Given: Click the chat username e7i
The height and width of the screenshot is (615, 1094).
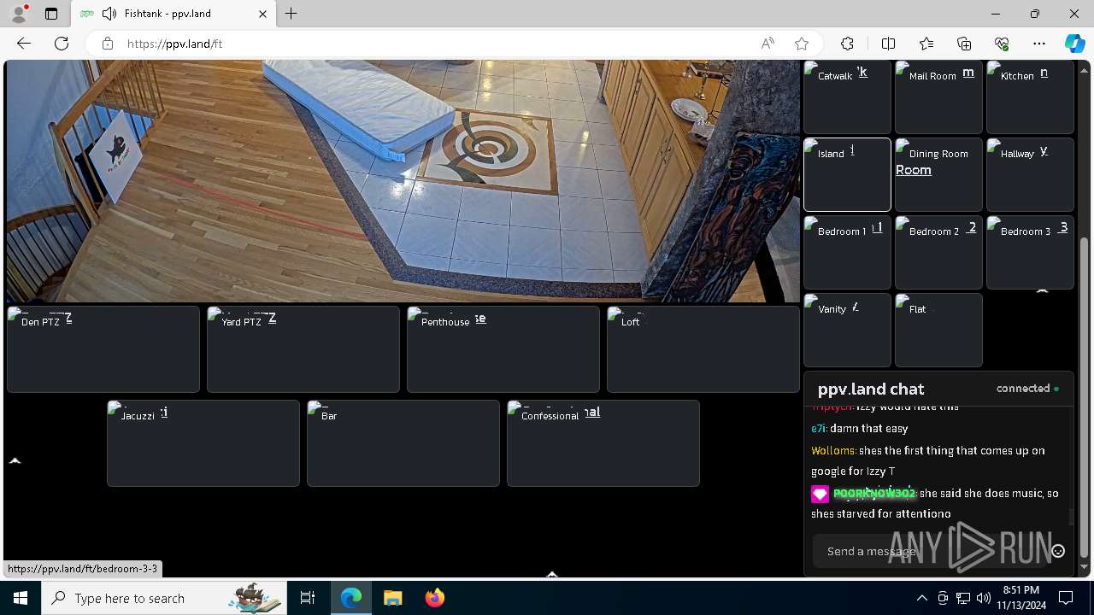Looking at the screenshot, I should click(818, 429).
